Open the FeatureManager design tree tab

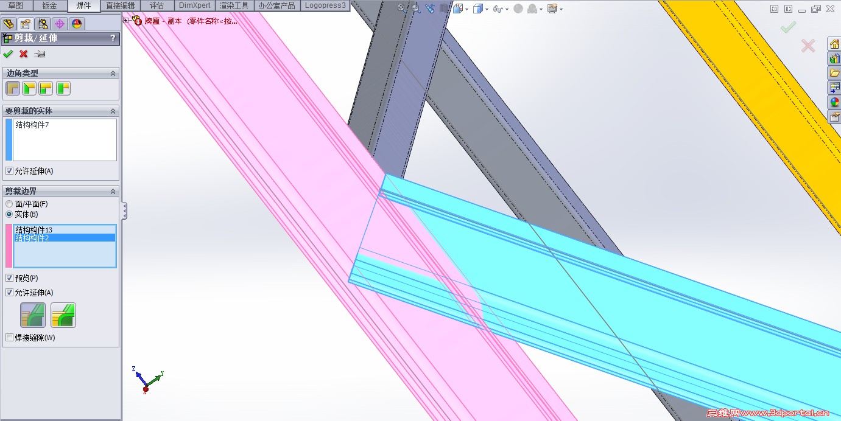coord(9,24)
